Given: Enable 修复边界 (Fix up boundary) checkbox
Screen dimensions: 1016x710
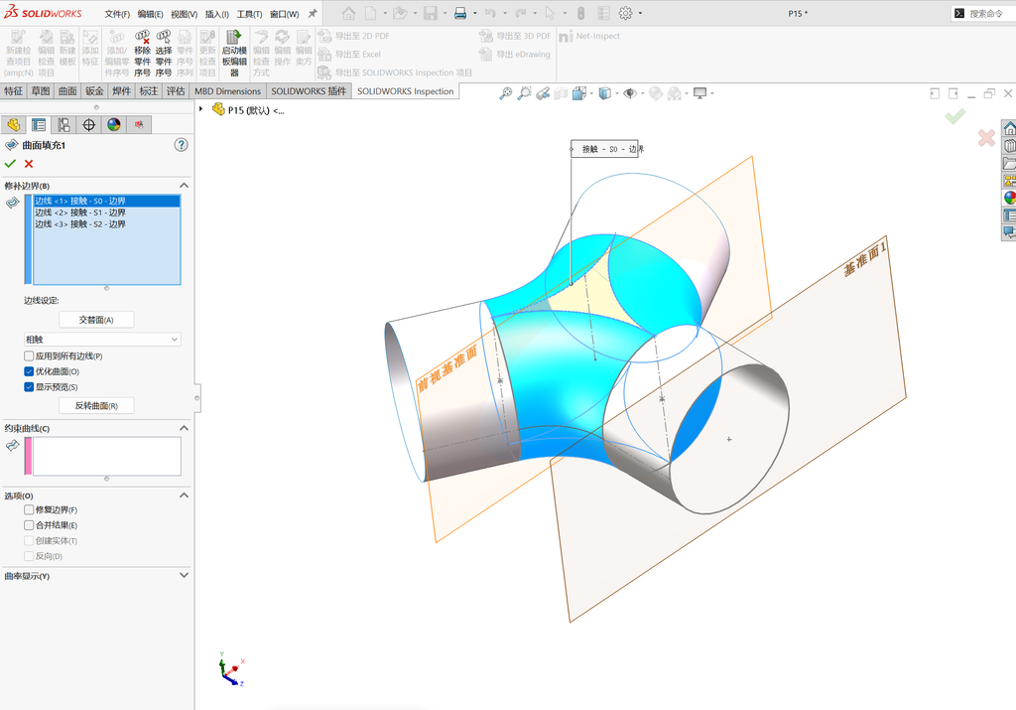Looking at the screenshot, I should 29,509.
